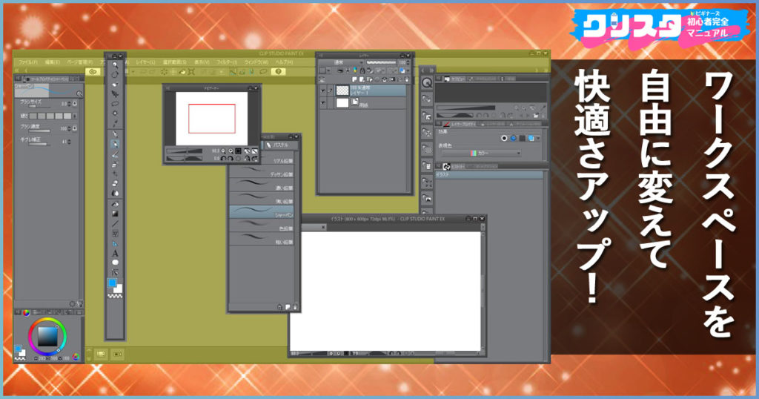
Task: Click inside the color wheel square
Action: (x=47, y=336)
